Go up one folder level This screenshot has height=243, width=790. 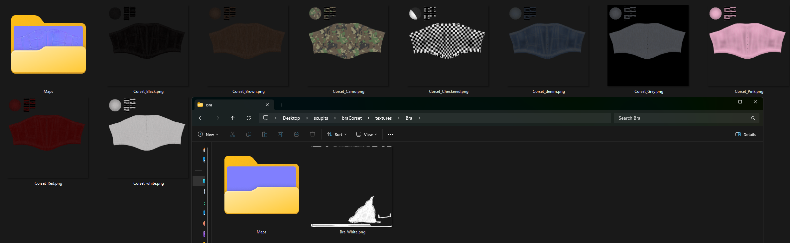pyautogui.click(x=232, y=118)
